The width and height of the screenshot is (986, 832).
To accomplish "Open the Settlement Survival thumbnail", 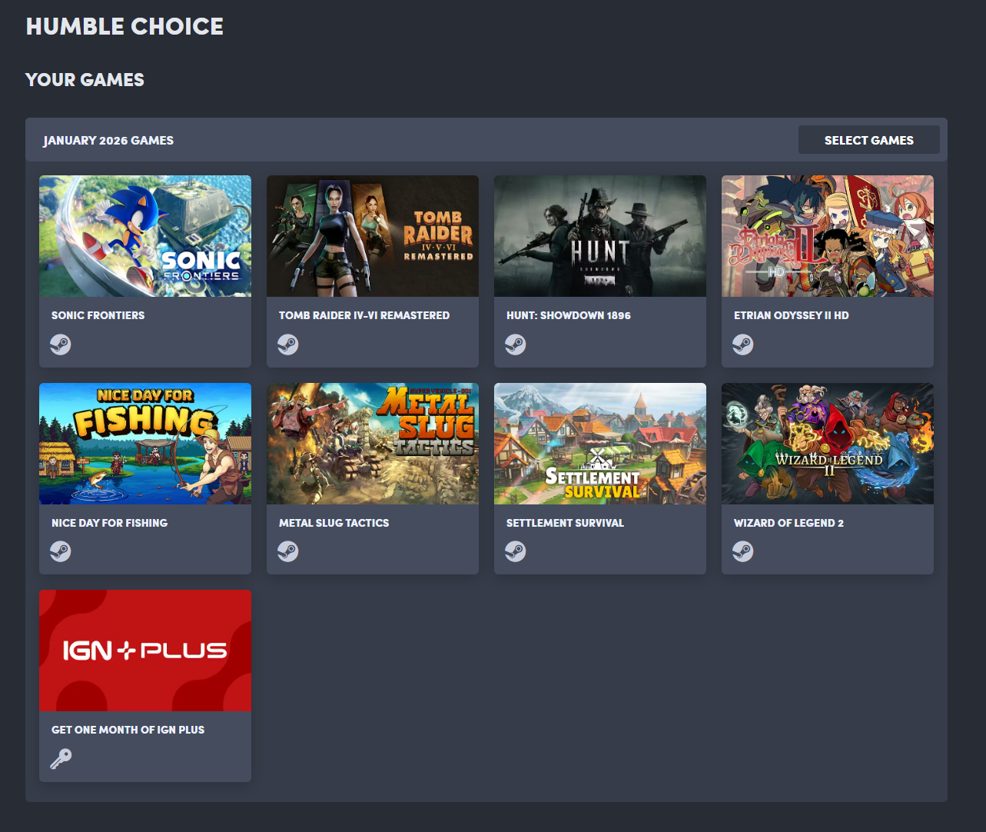I will pos(600,444).
